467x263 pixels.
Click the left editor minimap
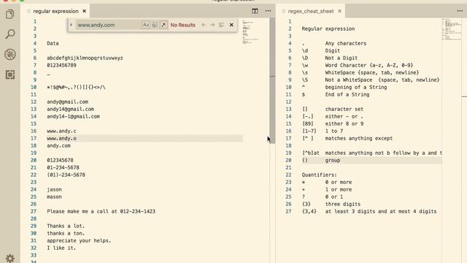[x=250, y=32]
